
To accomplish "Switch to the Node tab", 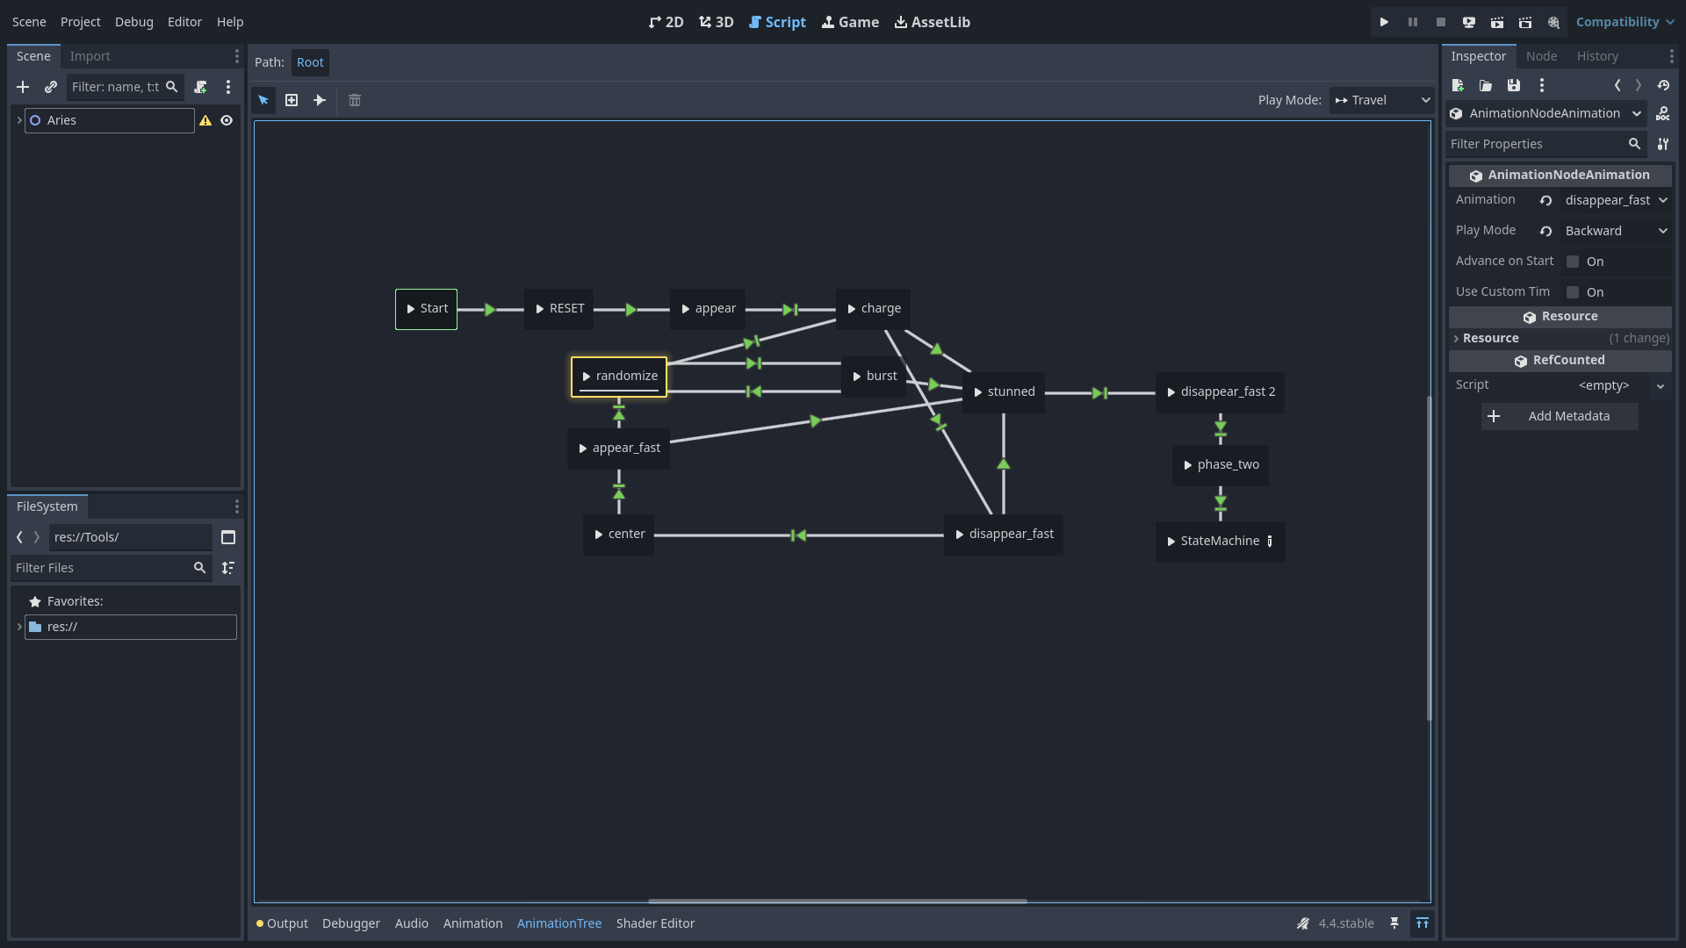I will pyautogui.click(x=1541, y=56).
